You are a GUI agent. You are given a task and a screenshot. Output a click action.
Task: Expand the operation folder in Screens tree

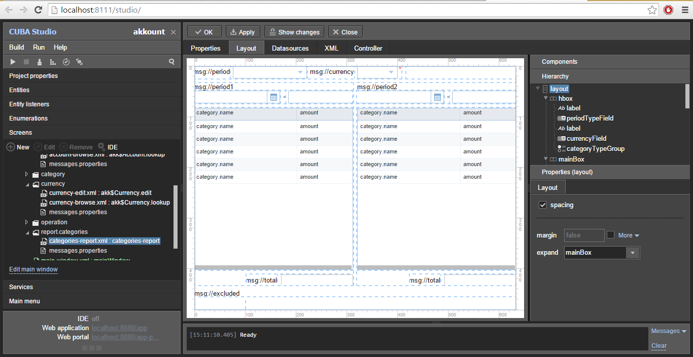27,222
